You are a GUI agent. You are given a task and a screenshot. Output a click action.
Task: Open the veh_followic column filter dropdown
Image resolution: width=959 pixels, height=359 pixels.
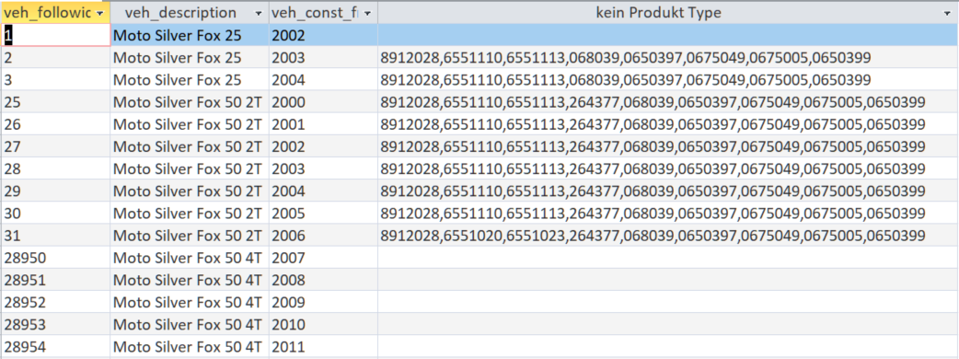click(99, 13)
